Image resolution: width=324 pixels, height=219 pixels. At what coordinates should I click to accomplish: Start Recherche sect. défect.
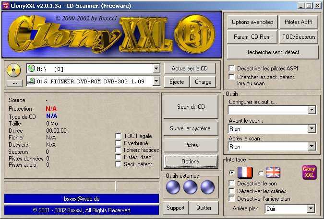pos(273,52)
